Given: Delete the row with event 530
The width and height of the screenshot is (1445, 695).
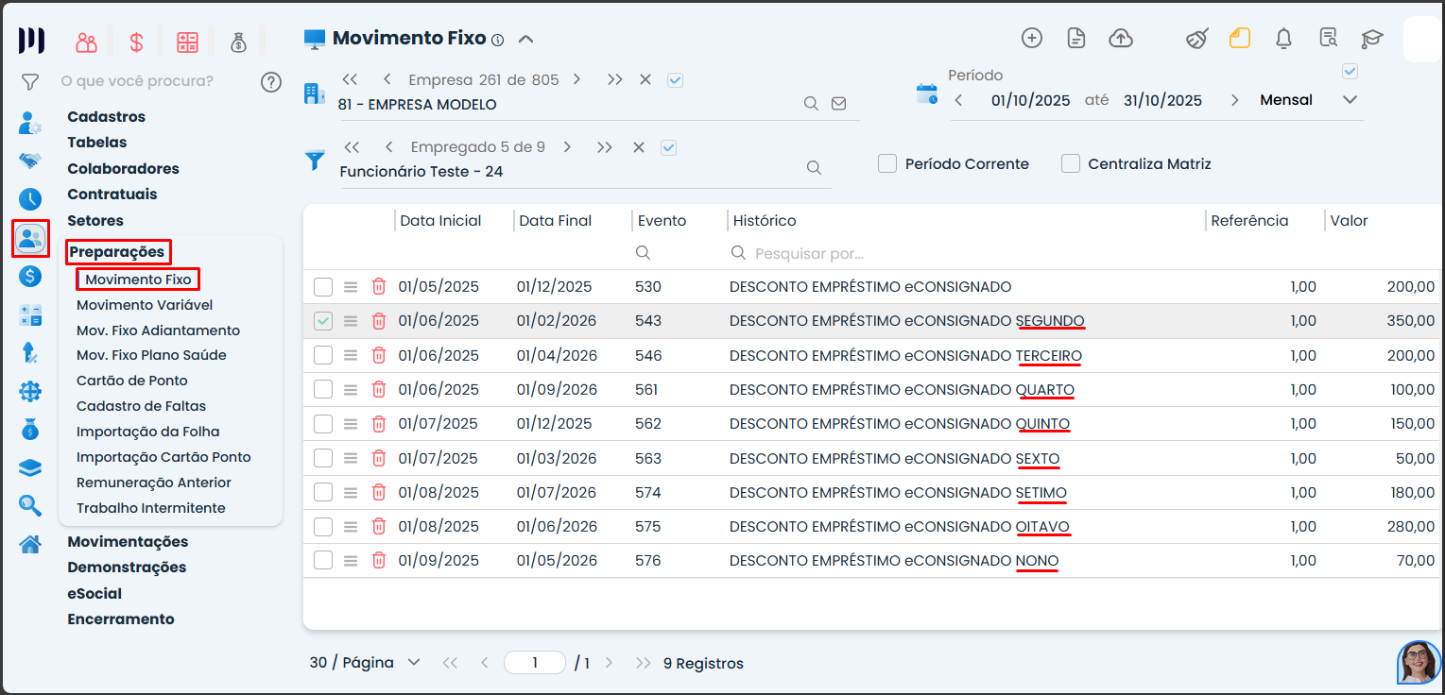Looking at the screenshot, I should point(379,287).
